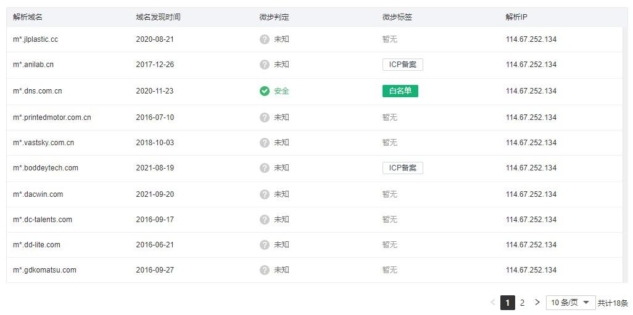Click previous page left chevron

(x=492, y=303)
